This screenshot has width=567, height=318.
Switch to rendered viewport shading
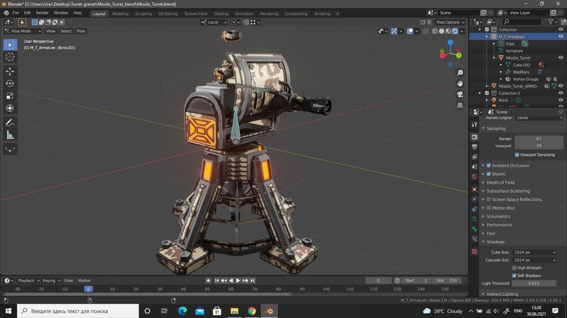point(455,31)
